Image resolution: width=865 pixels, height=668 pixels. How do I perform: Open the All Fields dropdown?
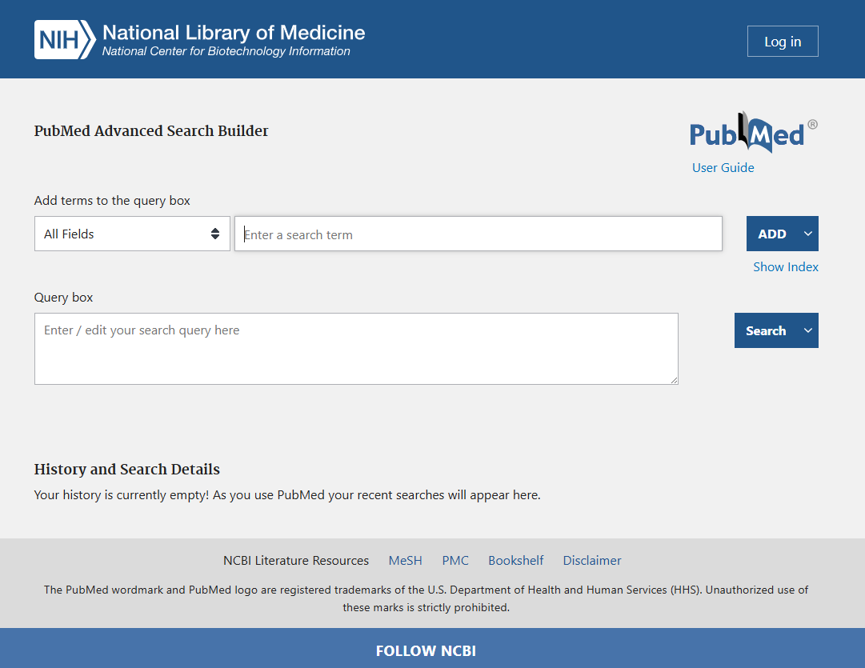[132, 234]
